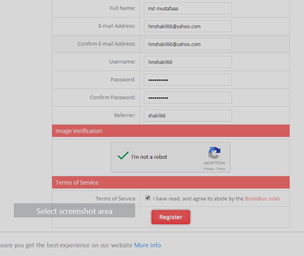Click the I'm not a robot label
304x256 pixels.
pos(149,157)
